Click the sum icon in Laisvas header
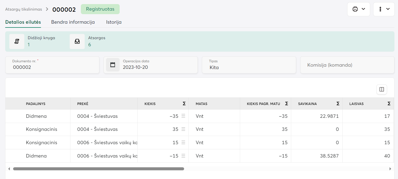The width and height of the screenshot is (398, 179). [389, 104]
